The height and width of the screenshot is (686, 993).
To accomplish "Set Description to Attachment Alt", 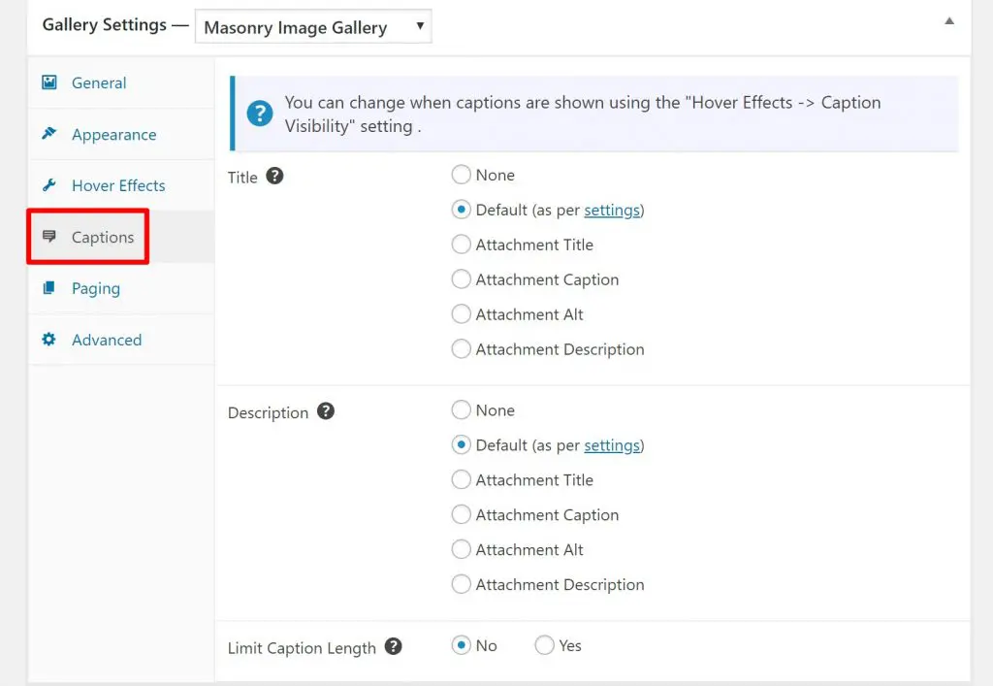I will tap(462, 550).
